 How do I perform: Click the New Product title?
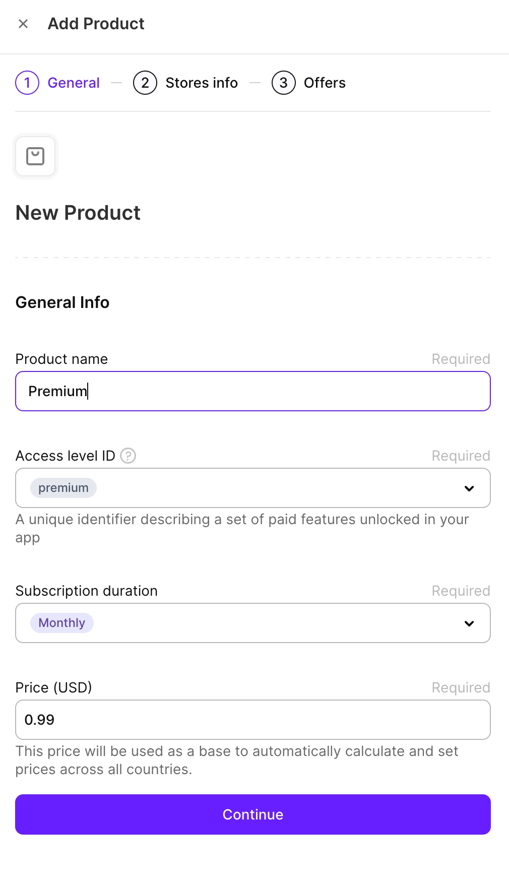point(78,212)
